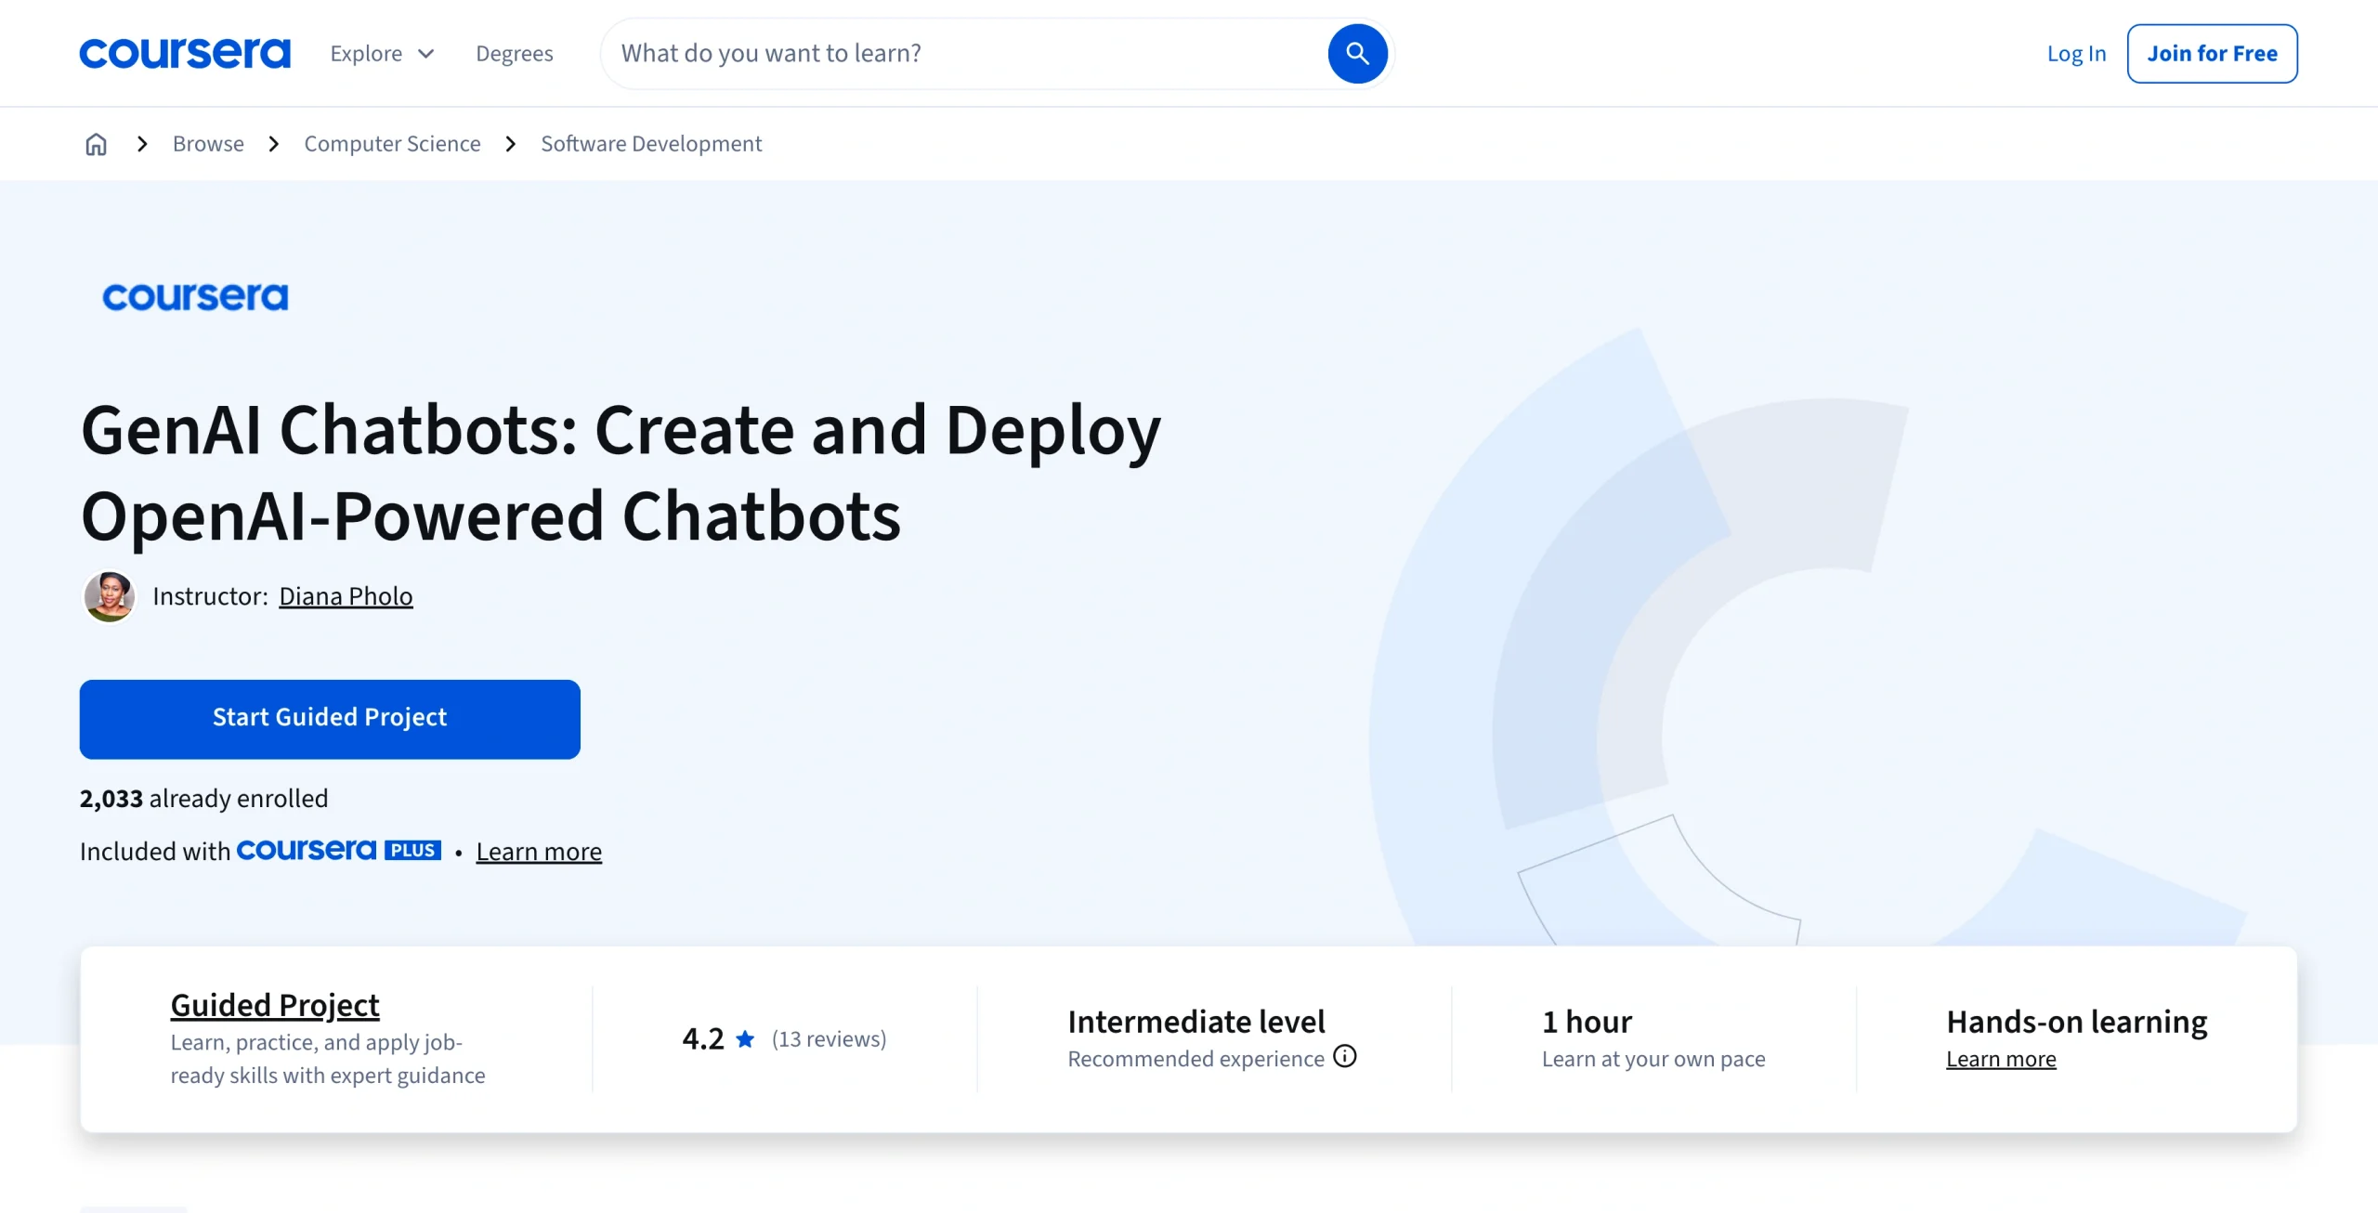The width and height of the screenshot is (2378, 1213).
Task: Click Software Development in the breadcrumb
Action: [650, 143]
